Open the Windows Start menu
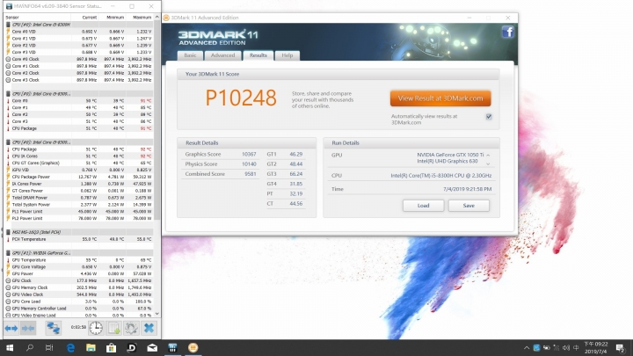 pos(10,347)
